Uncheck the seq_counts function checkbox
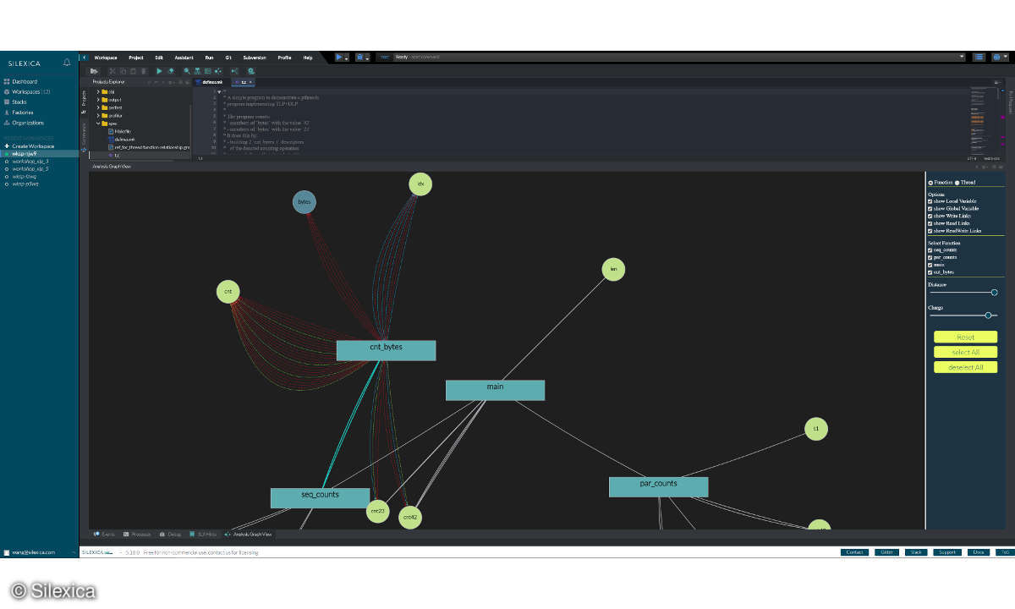 coord(930,250)
